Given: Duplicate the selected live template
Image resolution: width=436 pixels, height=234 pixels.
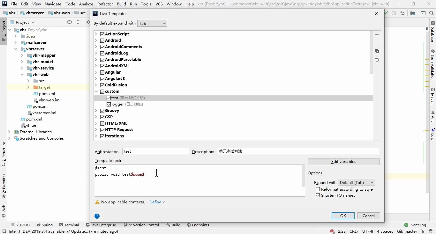Looking at the screenshot, I should click(377, 51).
